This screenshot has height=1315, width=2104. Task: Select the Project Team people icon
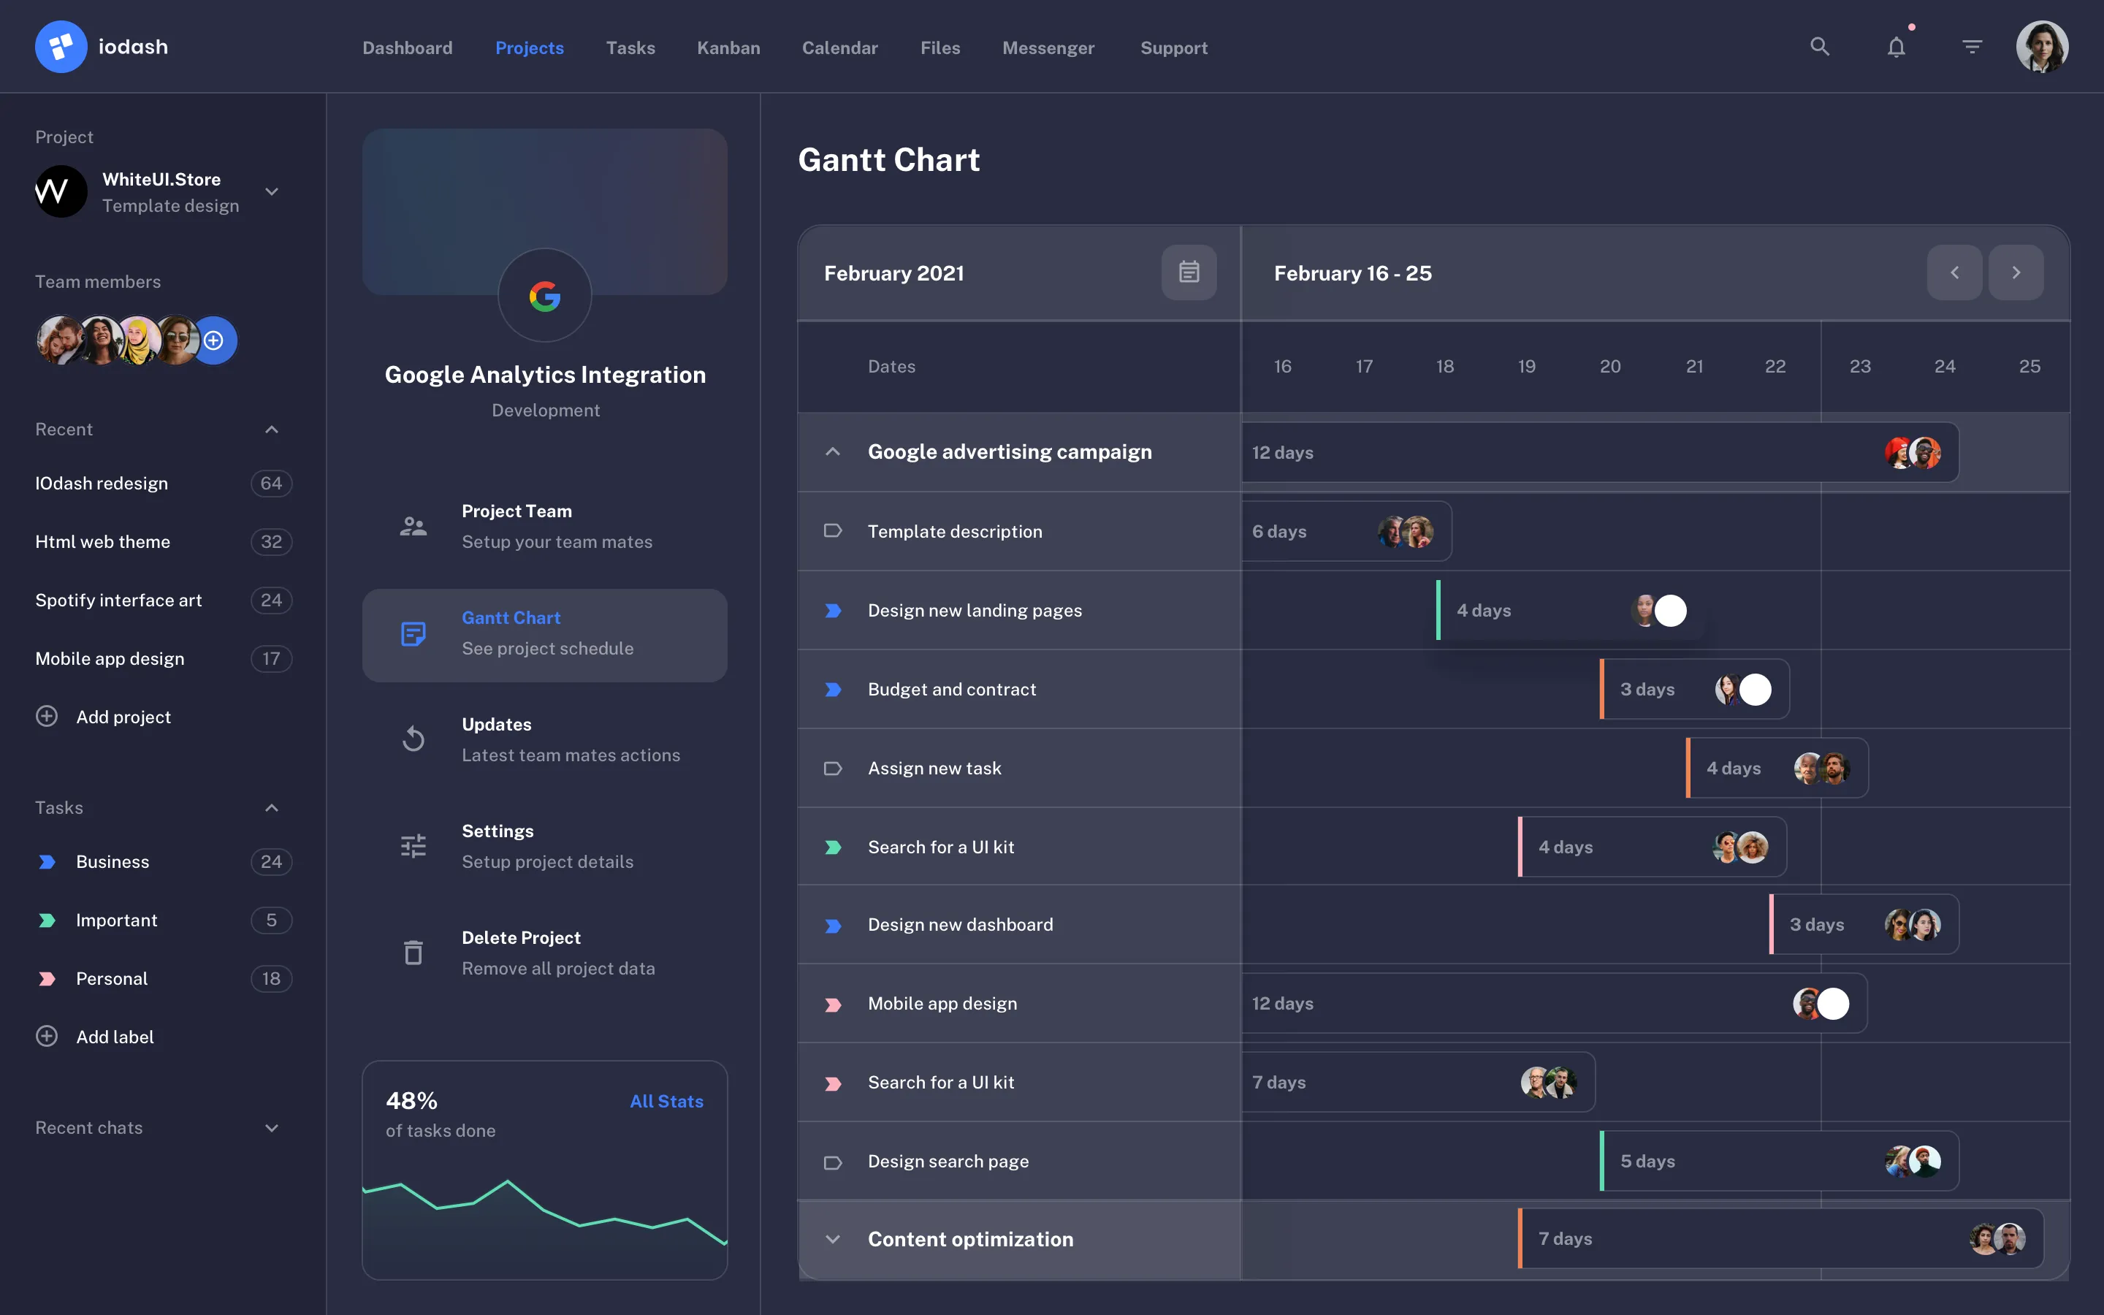(413, 525)
